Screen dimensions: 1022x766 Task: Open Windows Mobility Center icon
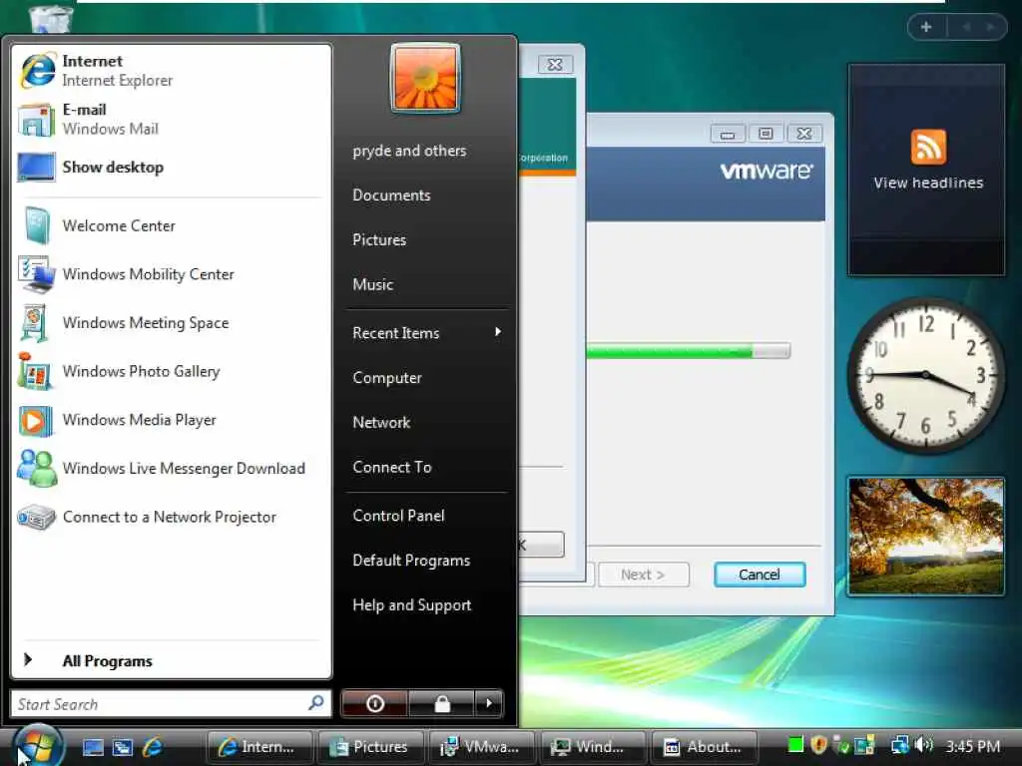(37, 274)
